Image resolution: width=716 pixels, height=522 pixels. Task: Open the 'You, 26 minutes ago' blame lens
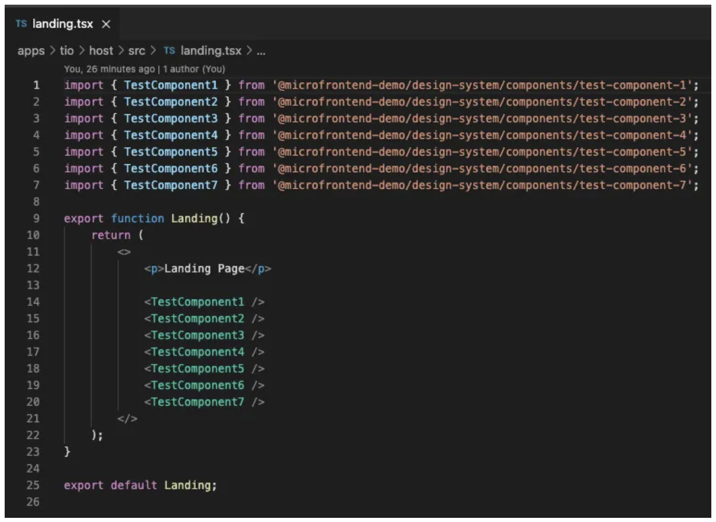coord(110,69)
